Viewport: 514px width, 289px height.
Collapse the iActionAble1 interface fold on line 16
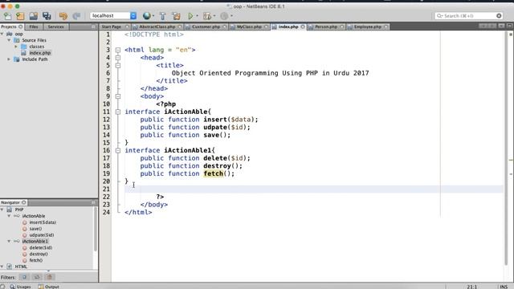pyautogui.click(x=118, y=150)
